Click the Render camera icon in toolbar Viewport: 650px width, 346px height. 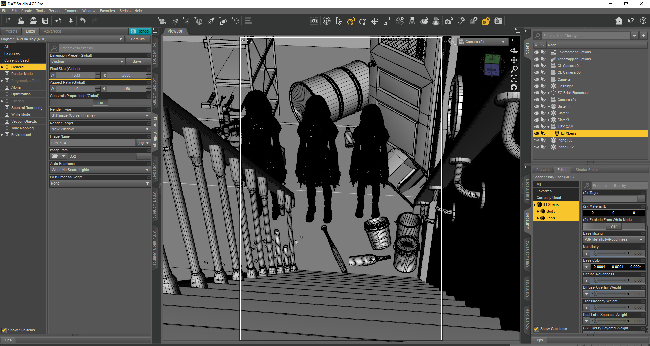498,21
